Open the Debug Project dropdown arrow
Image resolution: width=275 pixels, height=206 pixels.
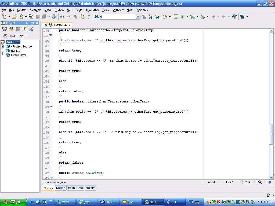tap(197, 17)
